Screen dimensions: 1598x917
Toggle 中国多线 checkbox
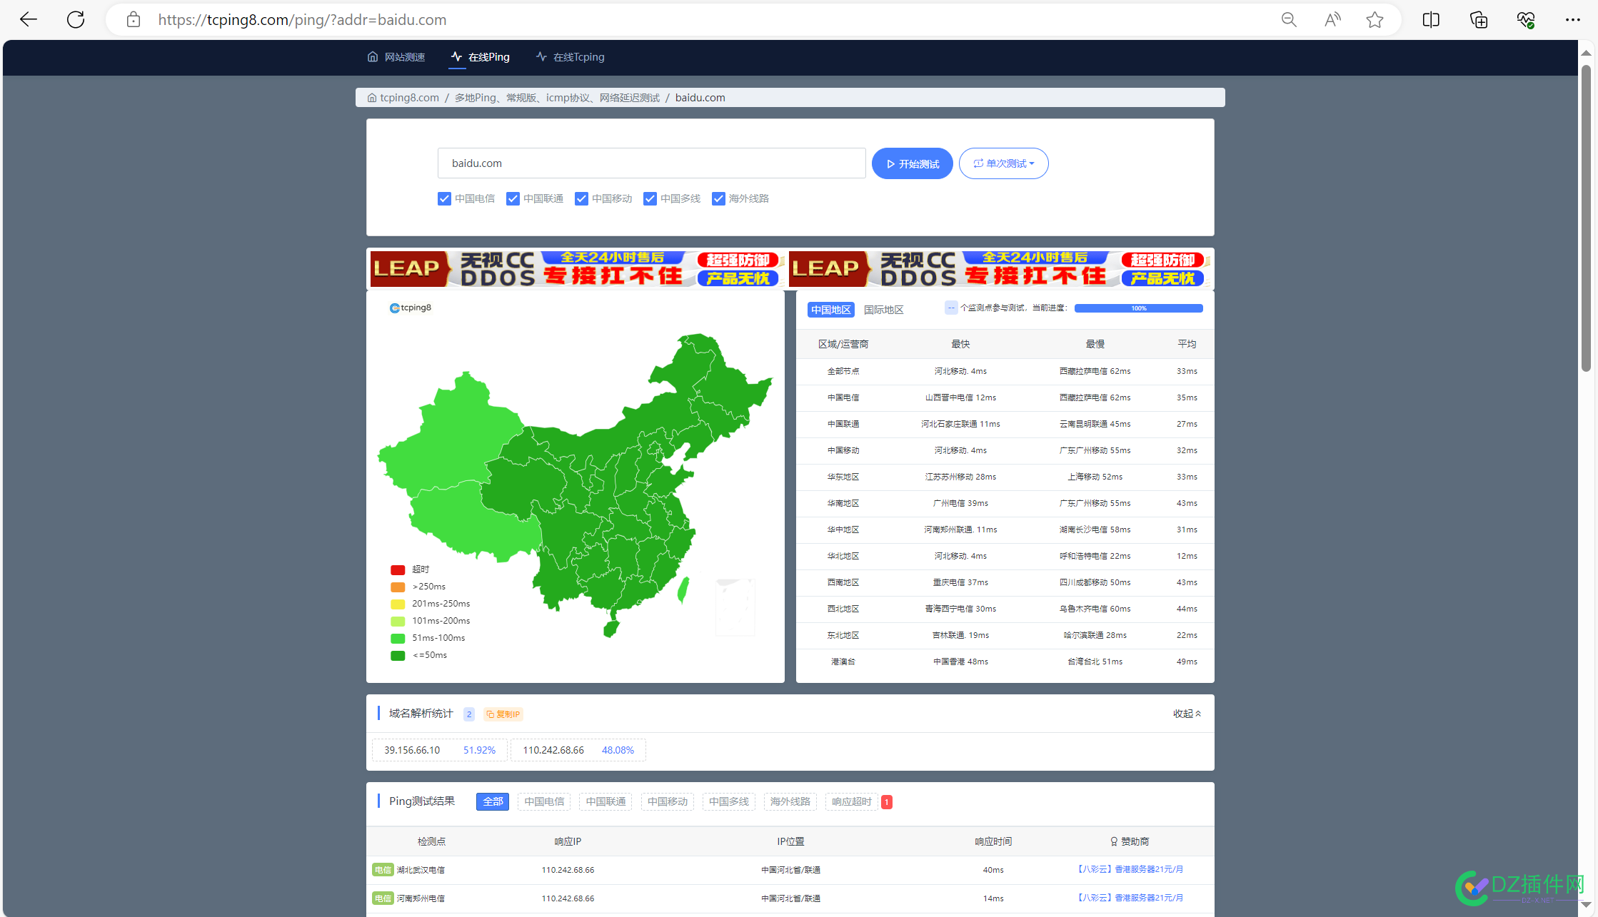click(x=650, y=198)
